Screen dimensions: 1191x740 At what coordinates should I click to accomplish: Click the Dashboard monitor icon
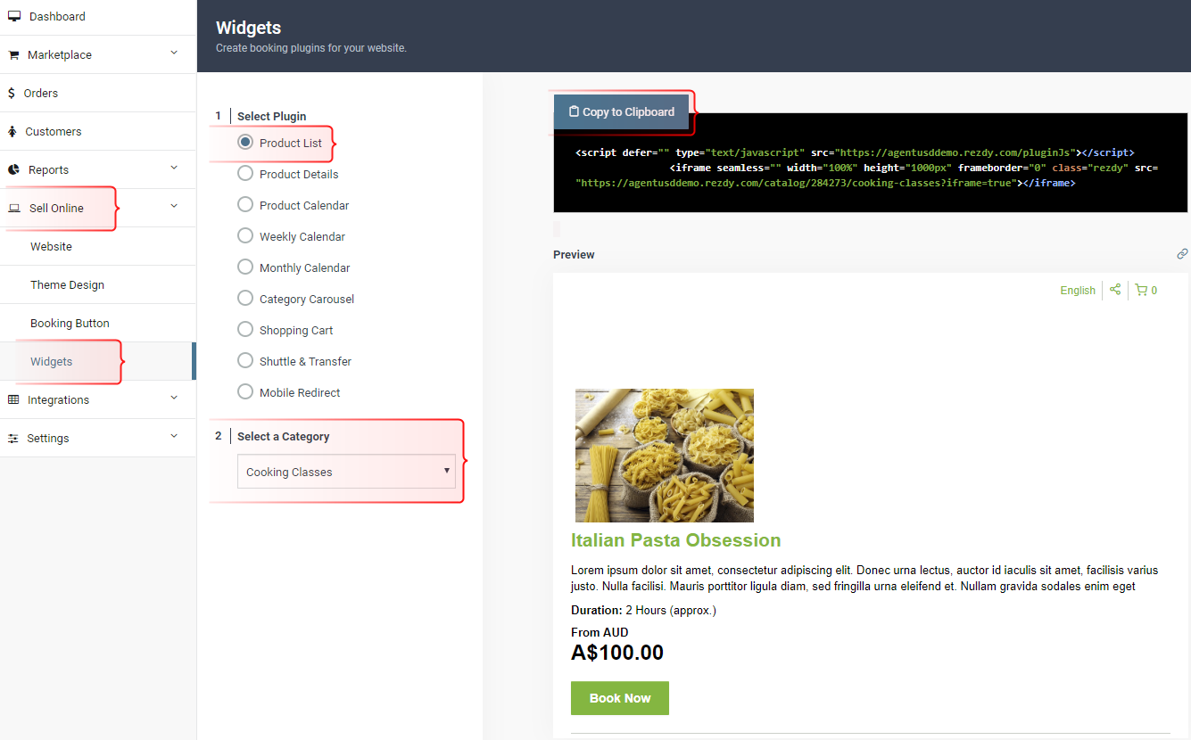coord(14,16)
